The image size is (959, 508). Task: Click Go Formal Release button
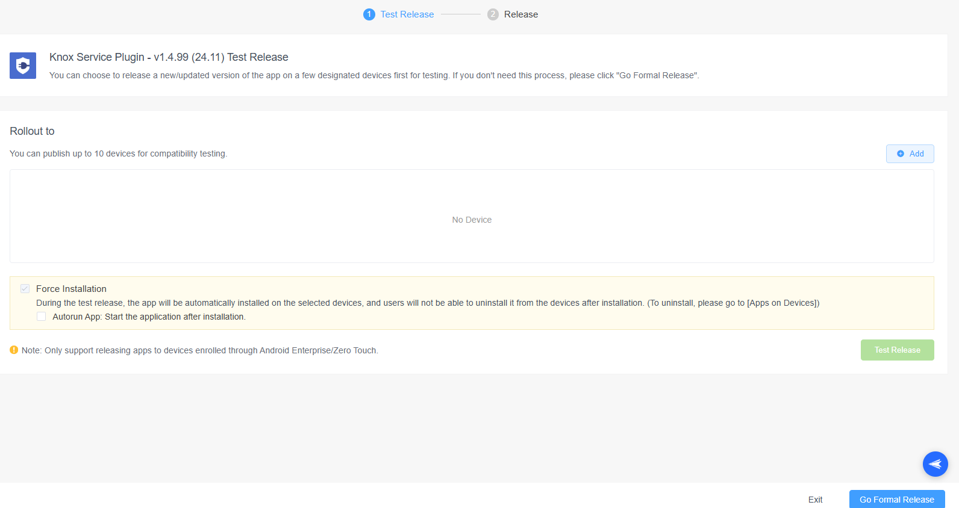896,499
